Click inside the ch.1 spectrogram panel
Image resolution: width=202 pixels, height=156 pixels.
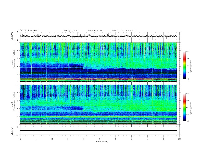coord(98,62)
